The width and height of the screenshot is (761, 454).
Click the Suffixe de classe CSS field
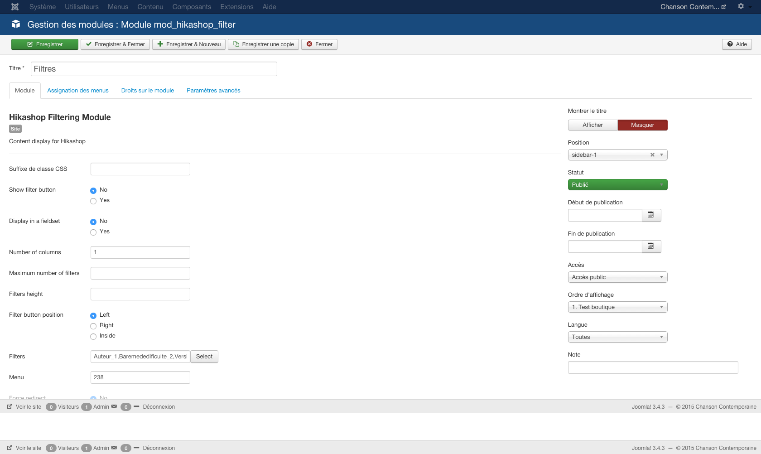click(x=140, y=169)
